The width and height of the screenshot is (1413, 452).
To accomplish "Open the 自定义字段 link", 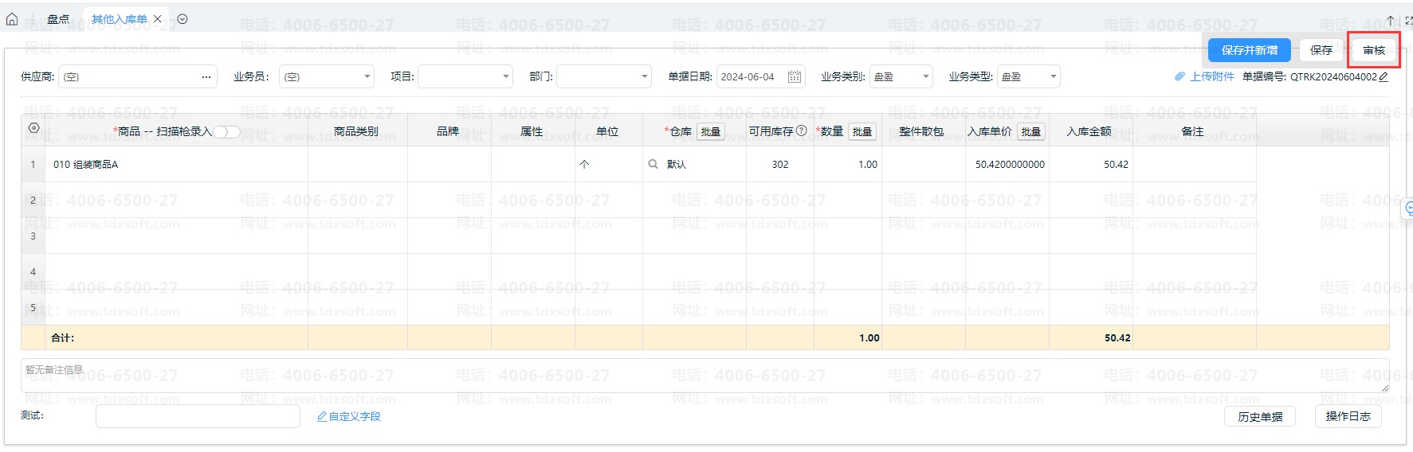I will point(349,416).
